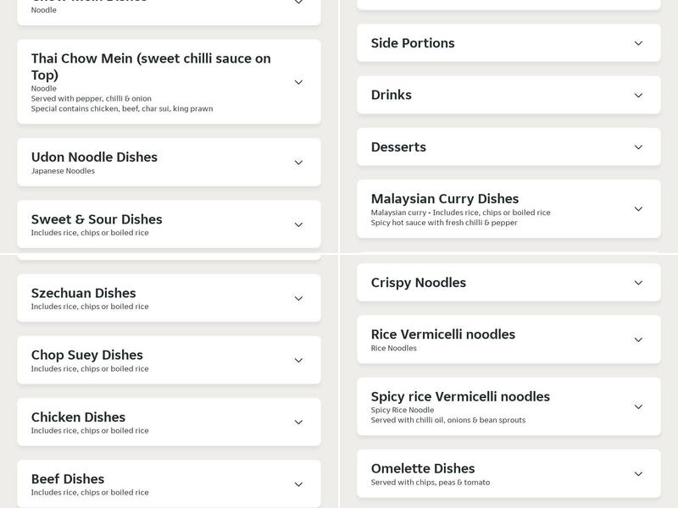The height and width of the screenshot is (508, 678).
Task: Click the Udon Noodle Dishes card title
Action: pos(94,157)
